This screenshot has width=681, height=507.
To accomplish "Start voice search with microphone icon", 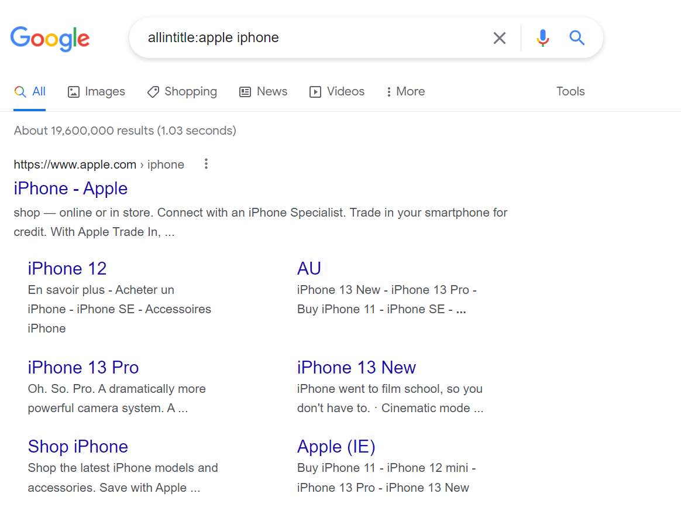I will point(542,38).
